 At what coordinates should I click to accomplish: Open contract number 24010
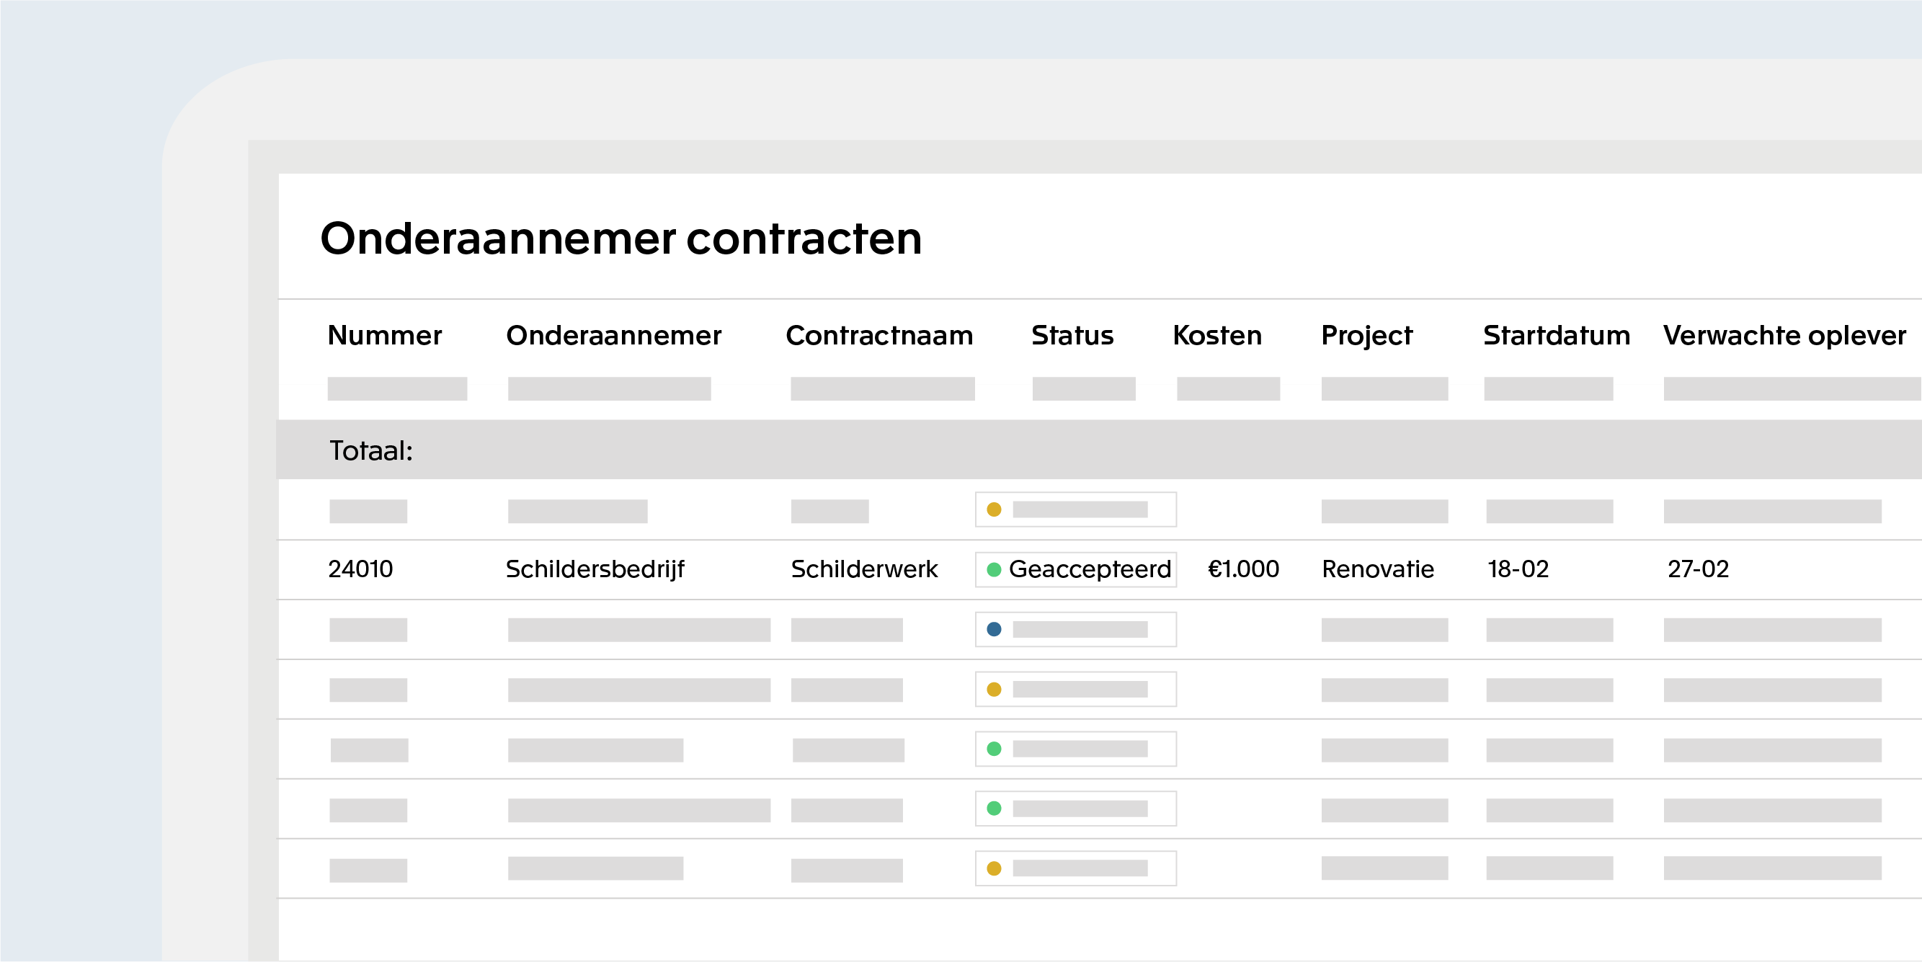(360, 569)
